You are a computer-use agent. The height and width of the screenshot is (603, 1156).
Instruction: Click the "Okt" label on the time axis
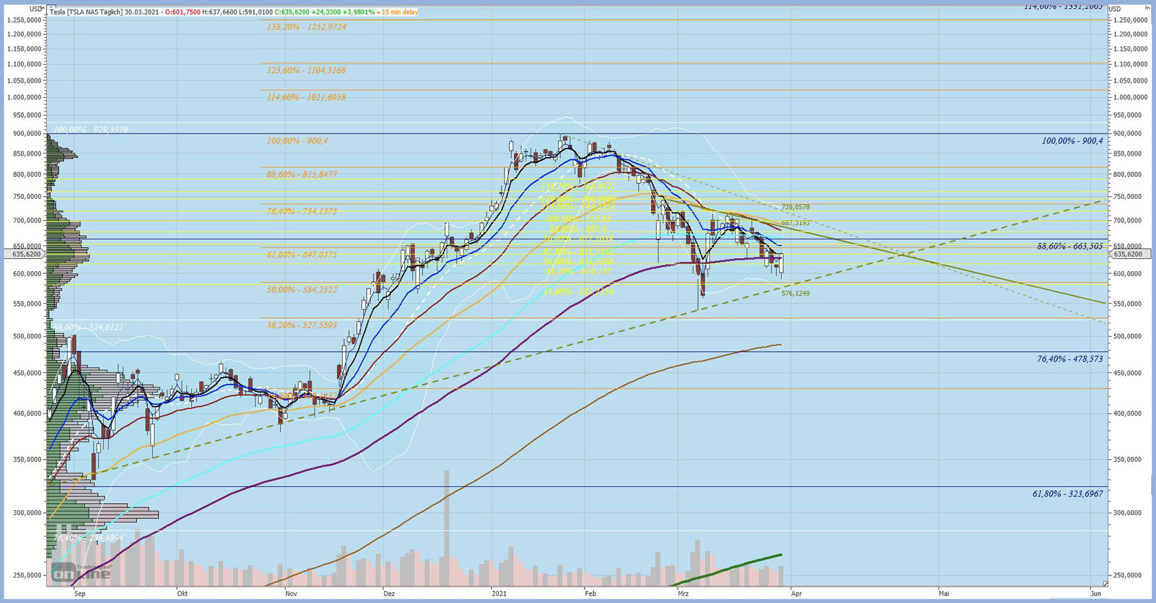coord(182,593)
